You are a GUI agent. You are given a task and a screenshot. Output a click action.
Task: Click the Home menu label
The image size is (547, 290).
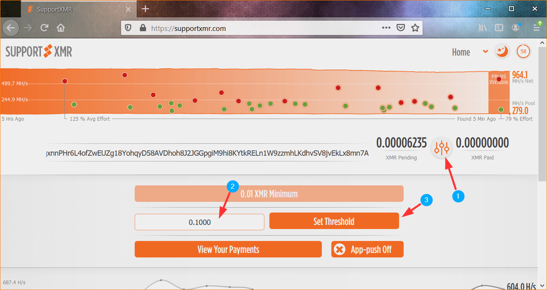coord(461,52)
